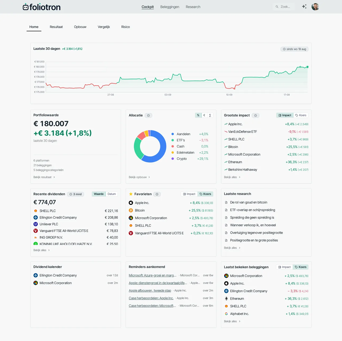
Task: Open research article 'Spreiding die geen spreiding is'
Action: [252, 217]
